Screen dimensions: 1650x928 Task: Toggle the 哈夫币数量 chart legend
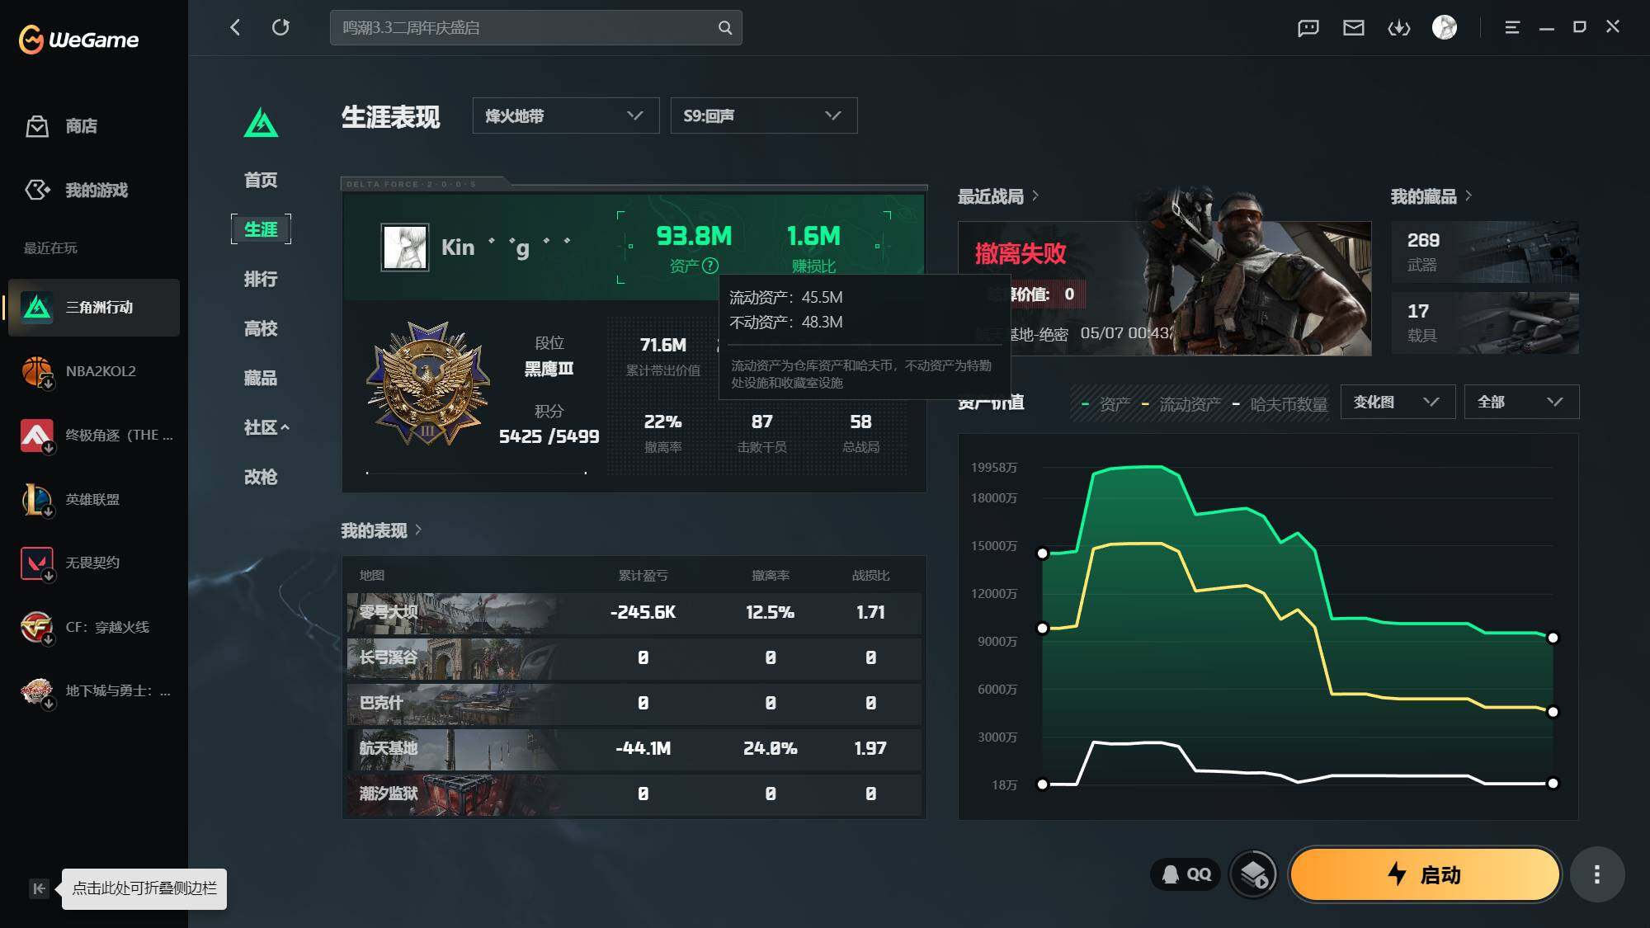pyautogui.click(x=1280, y=404)
